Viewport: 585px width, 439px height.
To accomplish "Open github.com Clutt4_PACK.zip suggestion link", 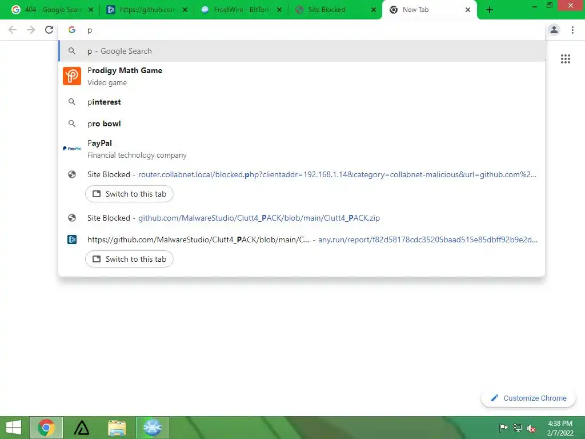I will (x=259, y=218).
